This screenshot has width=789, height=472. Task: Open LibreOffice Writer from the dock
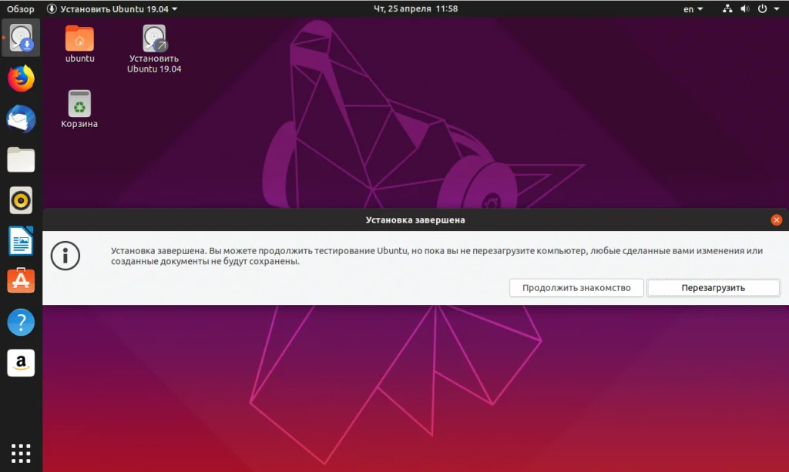[x=21, y=241]
